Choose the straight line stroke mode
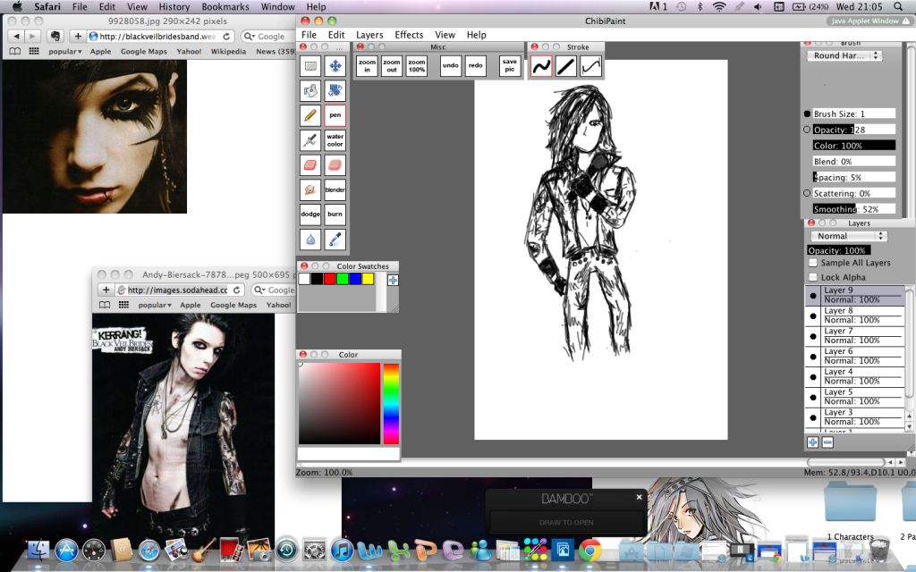Screen dimensions: 916x572 click(x=566, y=66)
